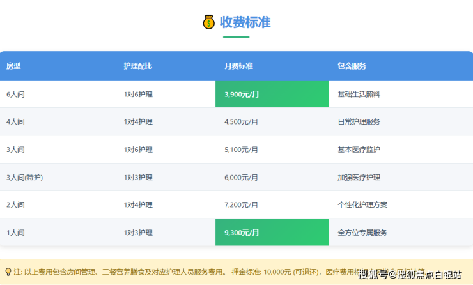Select the 1人间 room type cell
This screenshot has width=473, height=285.
point(15,233)
